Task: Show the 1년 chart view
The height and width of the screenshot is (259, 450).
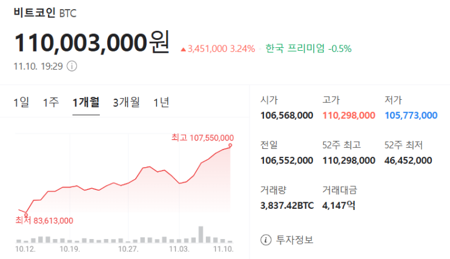Action: tap(161, 102)
